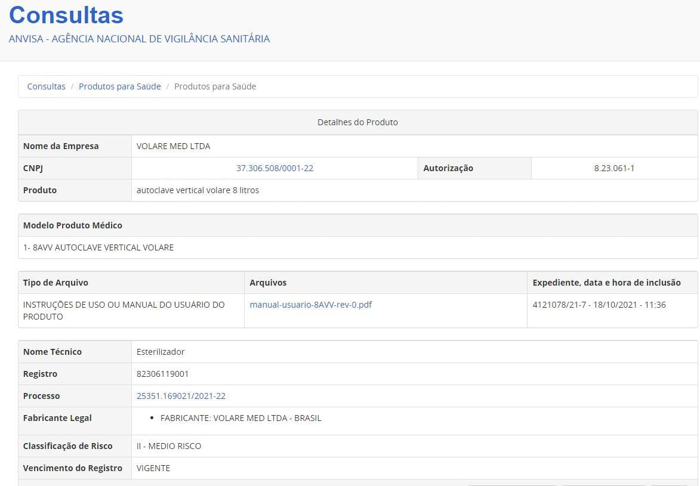The height and width of the screenshot is (486, 700).
Task: Open the linked Produtos para Saúde breadcrumb
Action: (119, 86)
